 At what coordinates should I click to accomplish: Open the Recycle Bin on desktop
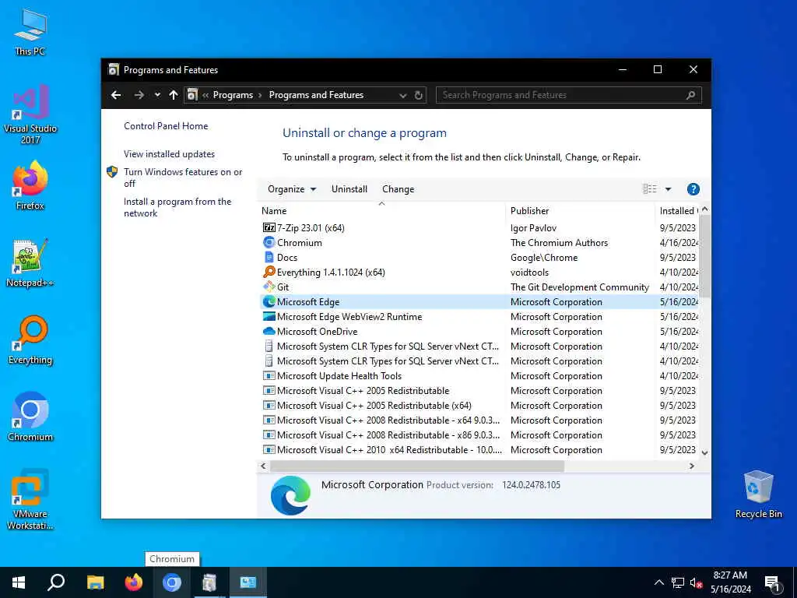coord(758,494)
